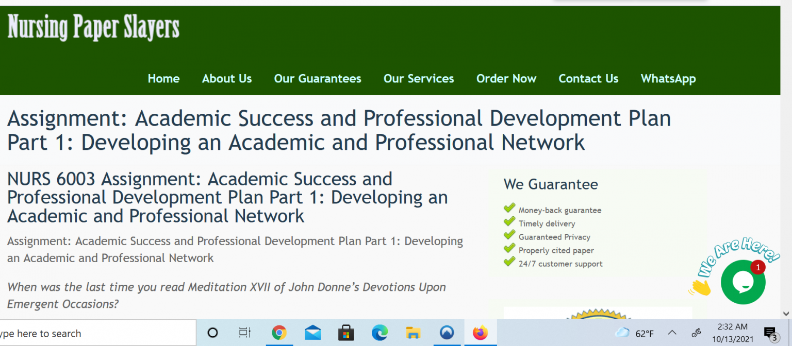The image size is (792, 346).
Task: Open Microsoft Edge from the taskbar
Action: (x=380, y=333)
